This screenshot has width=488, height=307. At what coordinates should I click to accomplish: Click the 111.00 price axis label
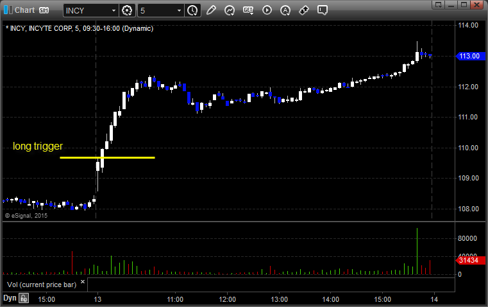point(468,117)
